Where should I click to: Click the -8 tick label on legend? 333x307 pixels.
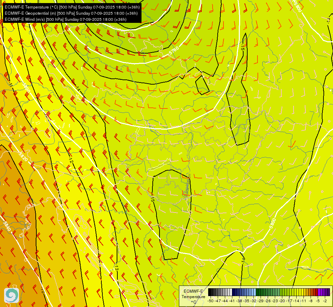coord(311,301)
